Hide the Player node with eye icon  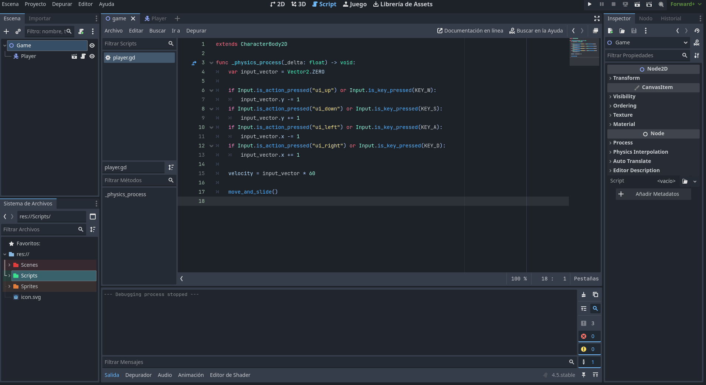click(x=92, y=56)
